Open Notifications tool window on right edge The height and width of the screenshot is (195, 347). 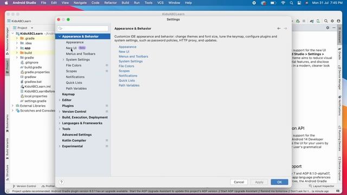(x=339, y=106)
